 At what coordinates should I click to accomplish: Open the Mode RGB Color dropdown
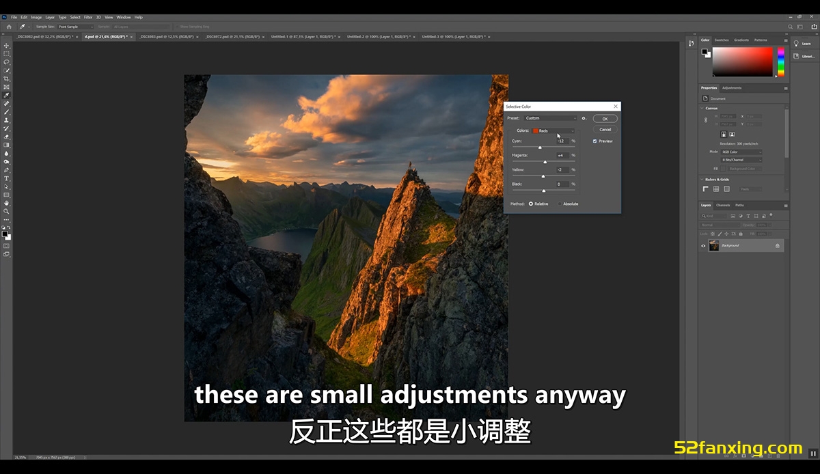coord(741,152)
